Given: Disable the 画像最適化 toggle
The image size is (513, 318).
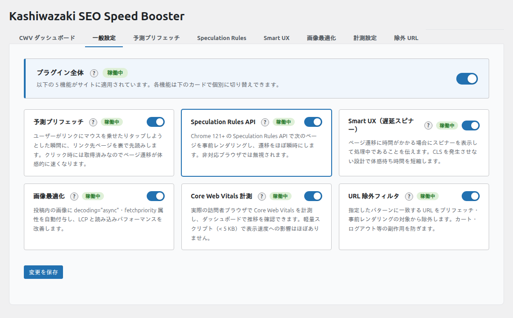Looking at the screenshot, I should click(x=156, y=196).
